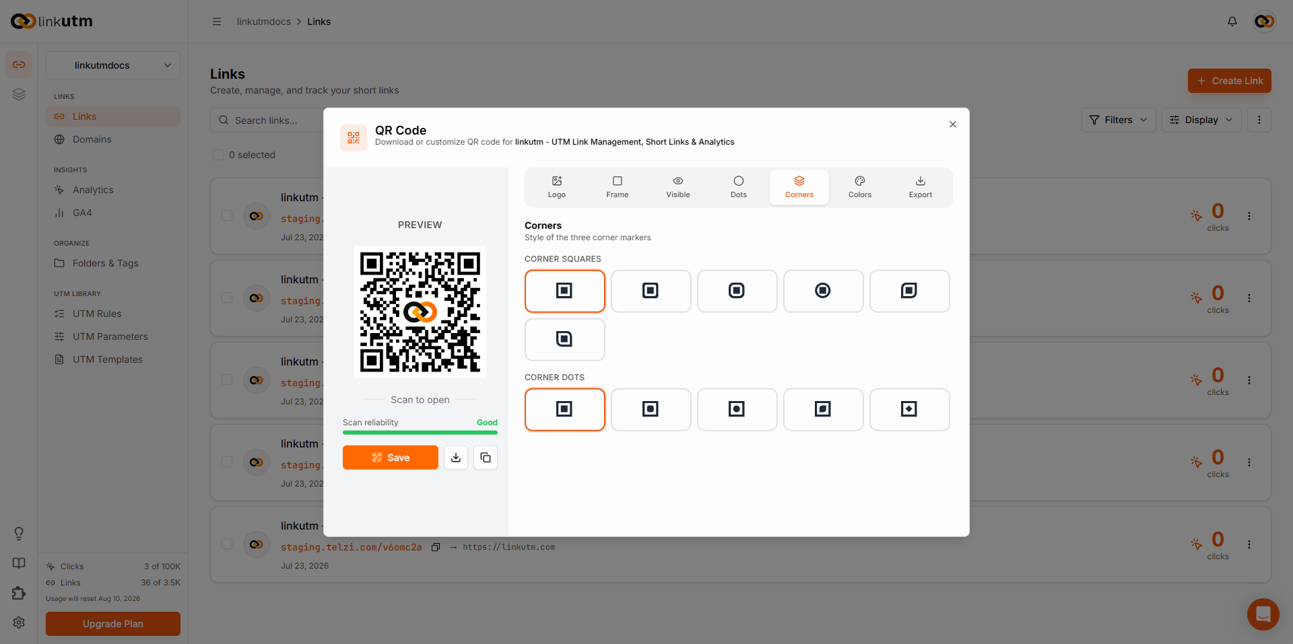The height and width of the screenshot is (644, 1293).
Task: Toggle the sidebar hamburger menu
Action: [x=217, y=22]
